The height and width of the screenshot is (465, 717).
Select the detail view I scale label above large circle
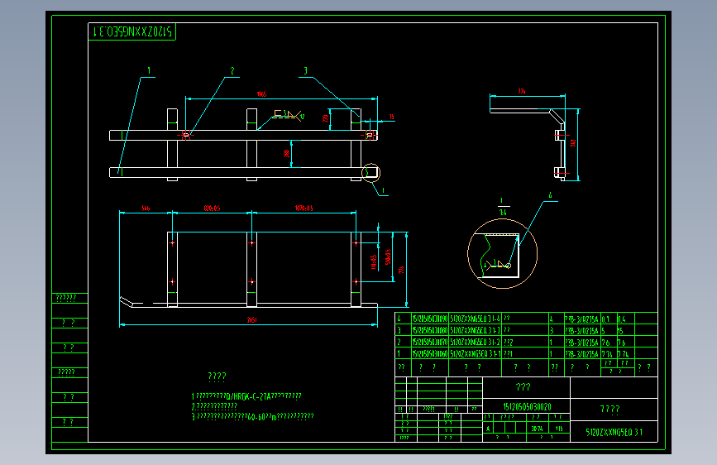(503, 206)
